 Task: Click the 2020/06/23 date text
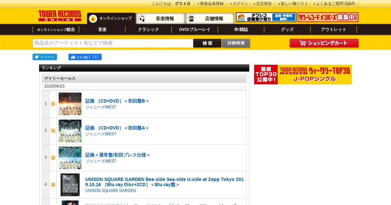pos(54,86)
